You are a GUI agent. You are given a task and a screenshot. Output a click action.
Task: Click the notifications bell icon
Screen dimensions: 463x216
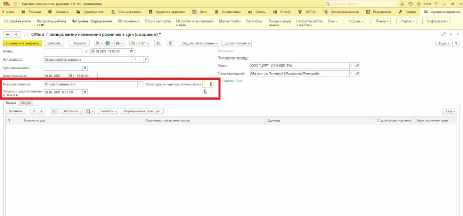(402, 4)
